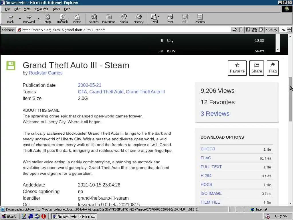Click the green floppy disk software icon
The image size is (293, 220).
pos(11,66)
